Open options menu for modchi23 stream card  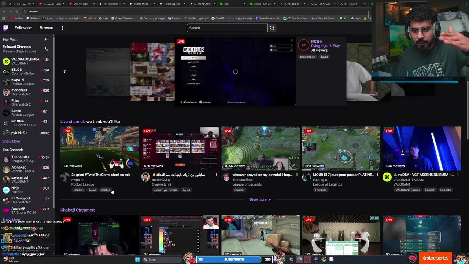click(x=216, y=175)
